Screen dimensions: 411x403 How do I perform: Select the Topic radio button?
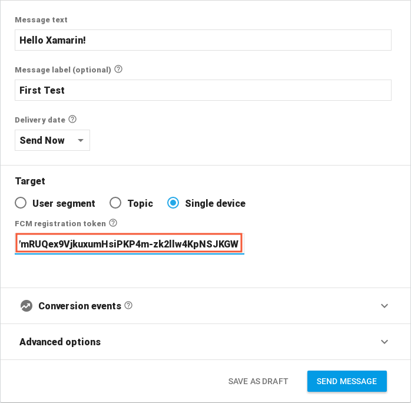click(x=115, y=203)
